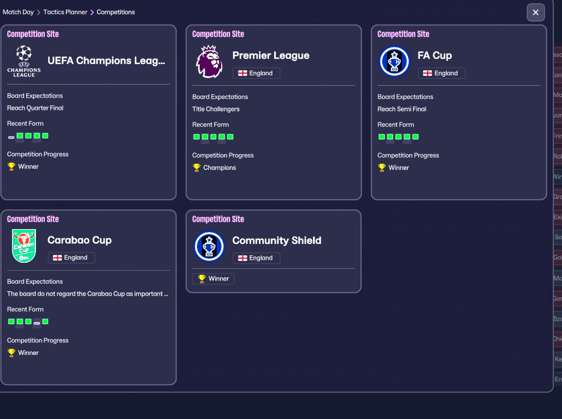The width and height of the screenshot is (562, 419).
Task: Open Competition Site link for Community Shield
Action: point(218,219)
